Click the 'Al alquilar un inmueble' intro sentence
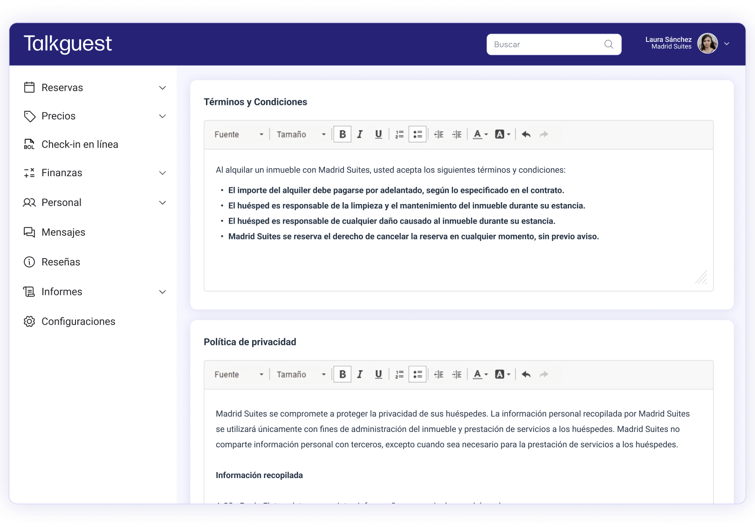755x527 pixels. 391,170
